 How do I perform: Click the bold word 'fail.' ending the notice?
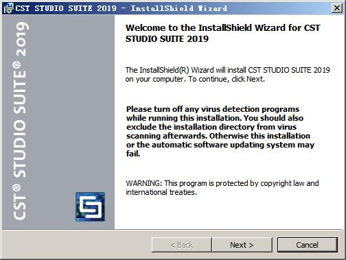(133, 154)
